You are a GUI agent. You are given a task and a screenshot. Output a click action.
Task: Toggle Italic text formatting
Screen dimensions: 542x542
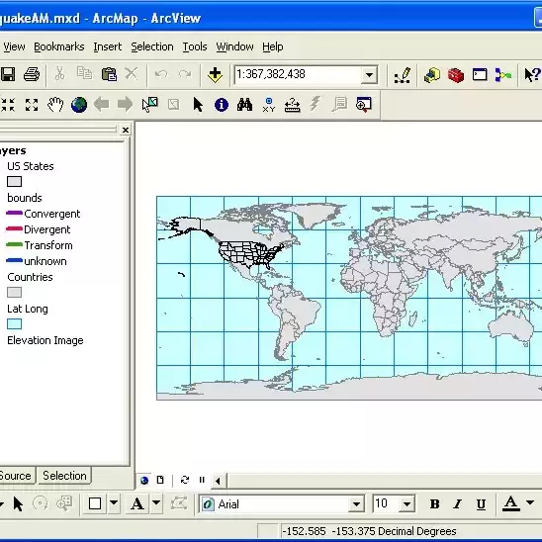pyautogui.click(x=458, y=504)
